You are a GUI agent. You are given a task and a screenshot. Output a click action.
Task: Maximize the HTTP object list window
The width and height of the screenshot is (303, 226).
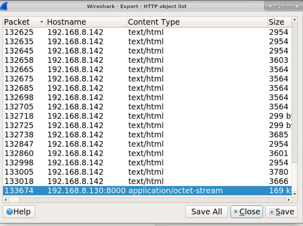288,6
